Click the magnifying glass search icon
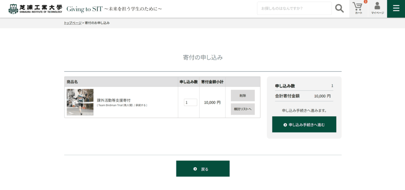Viewport: 405px width, 190px height. pos(339,8)
